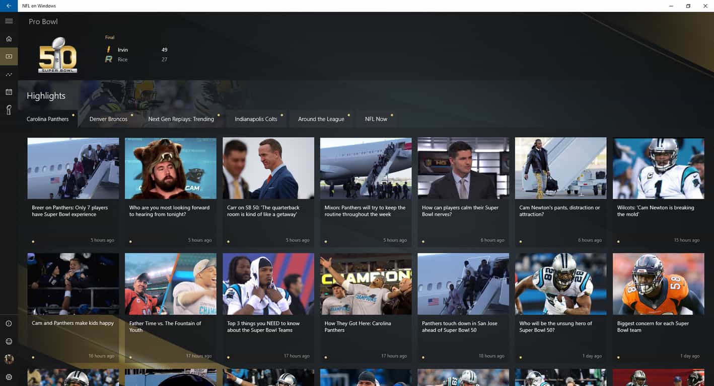714x386 pixels.
Task: Click 'Mixon: Panthers will try' headline
Action: (x=365, y=211)
